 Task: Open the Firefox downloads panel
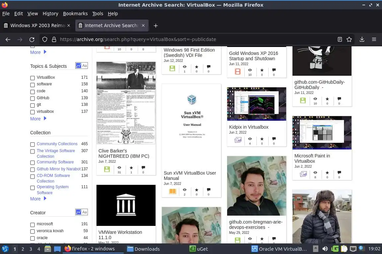362,39
